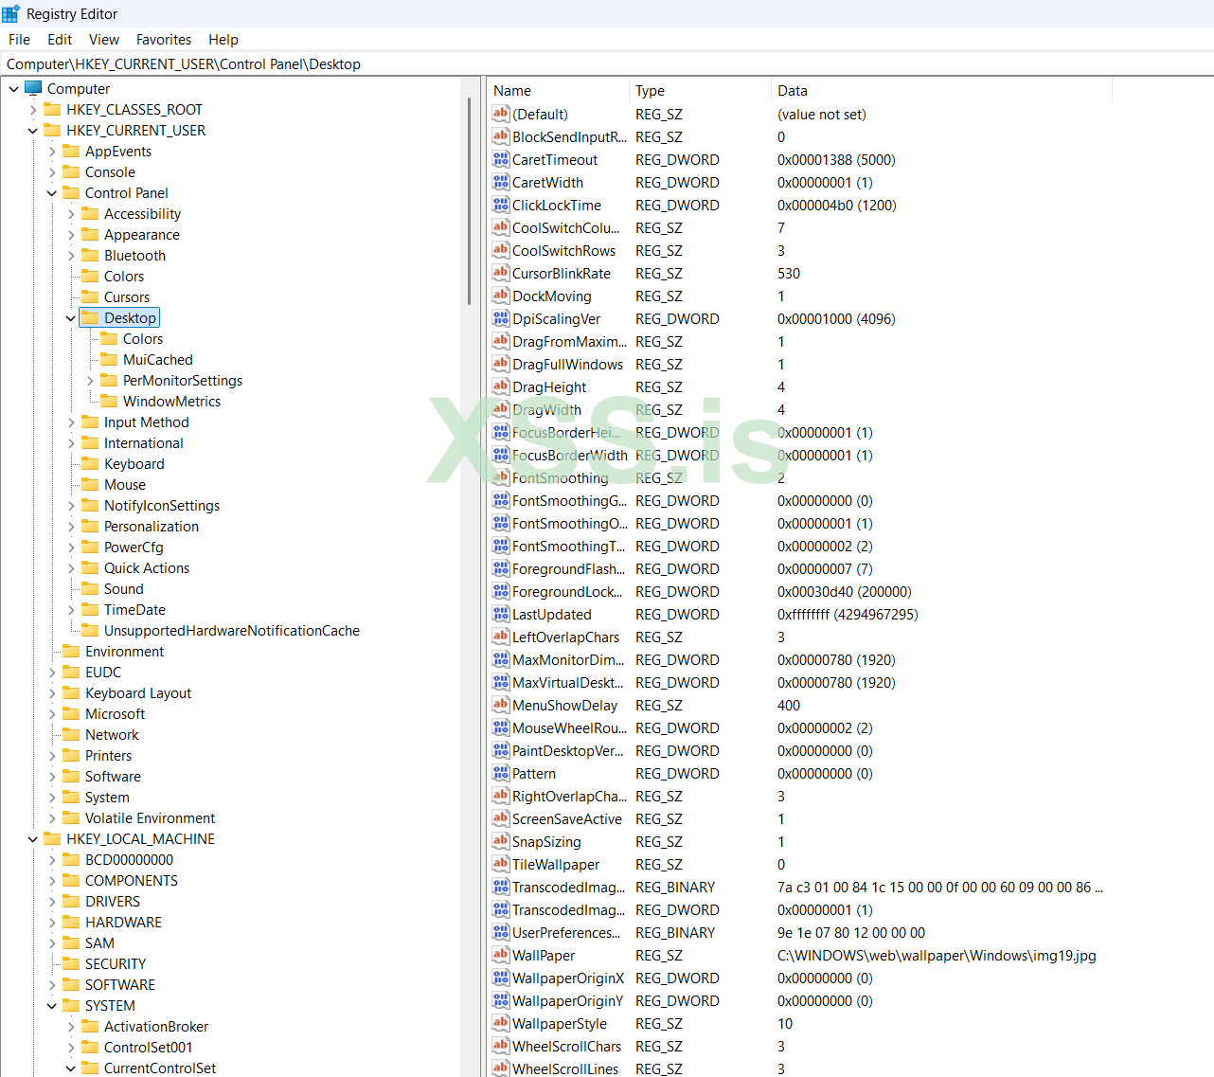Click the WindowMetrics folder icon
This screenshot has width=1214, height=1077.
(107, 401)
